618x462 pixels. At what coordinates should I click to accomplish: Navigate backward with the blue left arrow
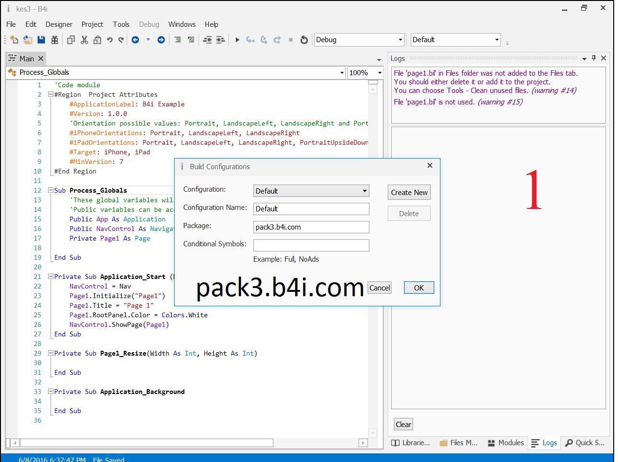point(135,40)
